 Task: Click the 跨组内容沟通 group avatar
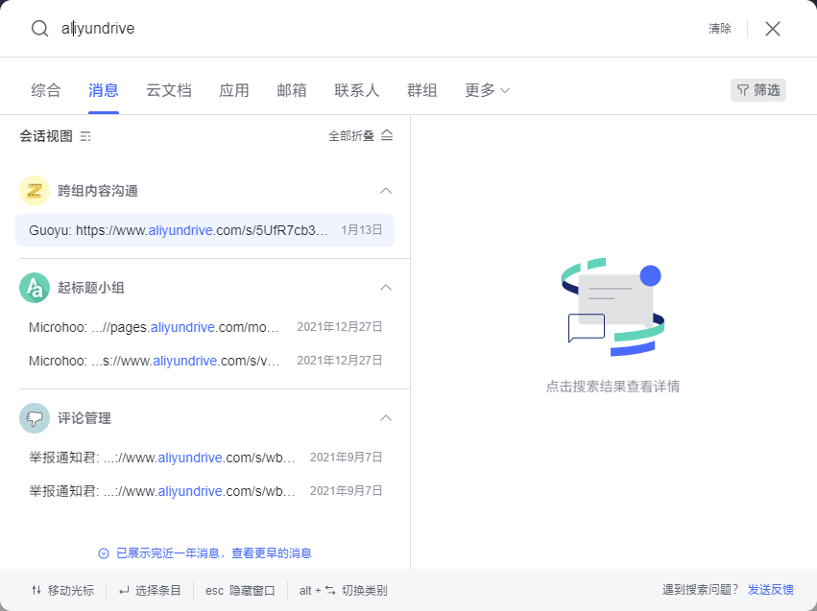click(x=35, y=191)
